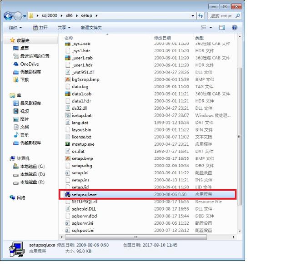Expand the arrow after x86 breadcrumb
This screenshot has height=271, width=291.
coord(77,16)
